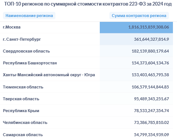The image size is (177, 138).
Task: Select the г.Москва region row
Action: pos(86,27)
